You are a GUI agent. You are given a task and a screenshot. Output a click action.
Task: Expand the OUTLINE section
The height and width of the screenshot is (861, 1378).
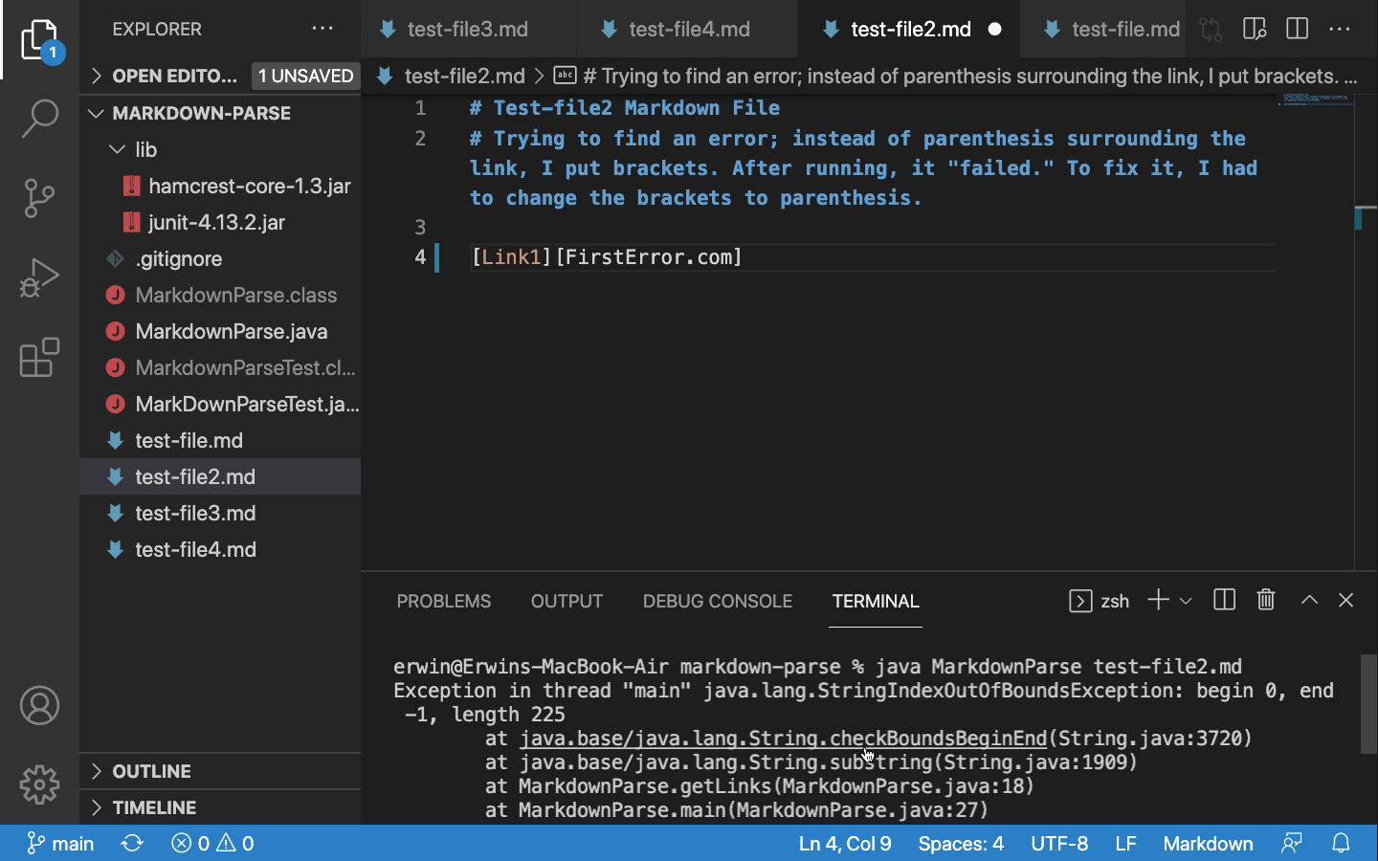220,771
